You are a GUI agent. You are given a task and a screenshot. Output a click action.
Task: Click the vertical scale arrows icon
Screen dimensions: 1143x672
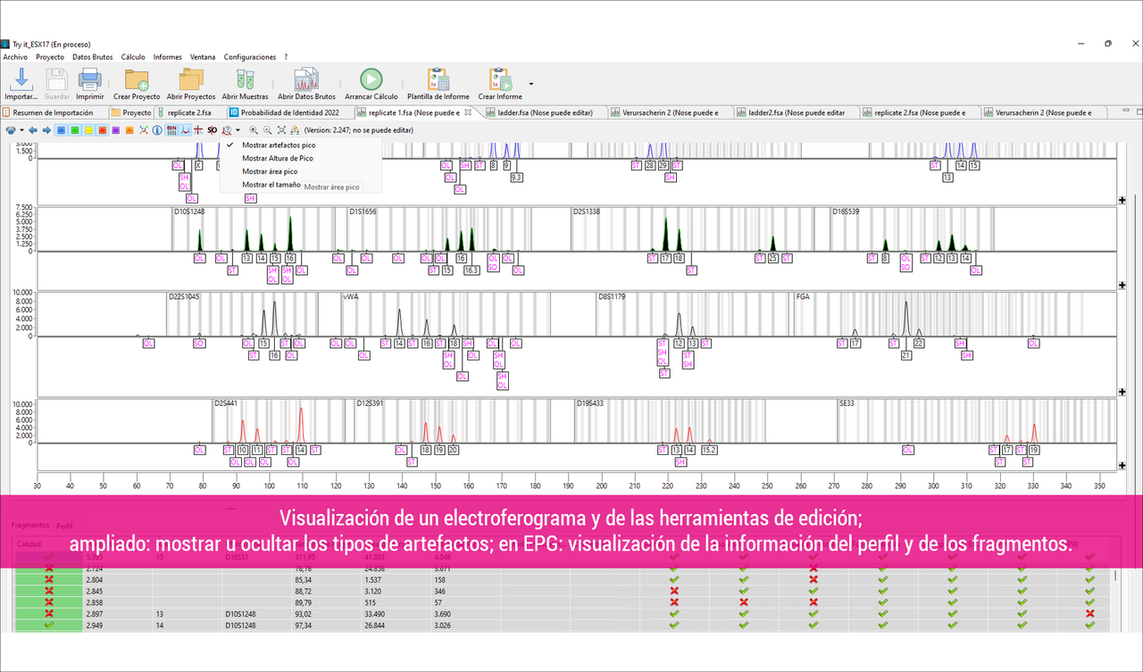point(295,130)
